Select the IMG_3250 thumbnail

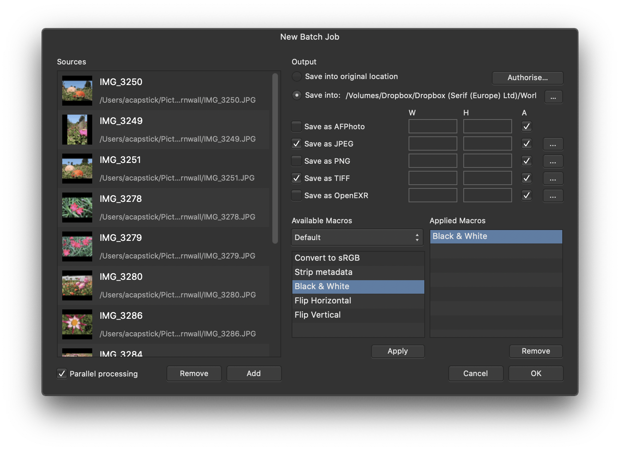pos(77,91)
